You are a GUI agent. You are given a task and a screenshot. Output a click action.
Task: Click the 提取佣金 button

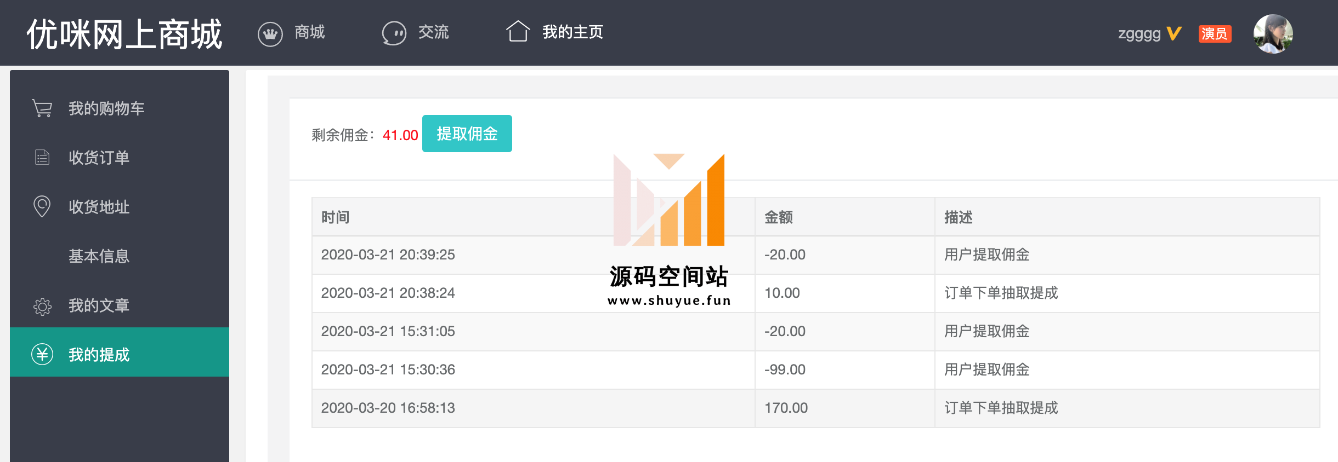(x=467, y=134)
